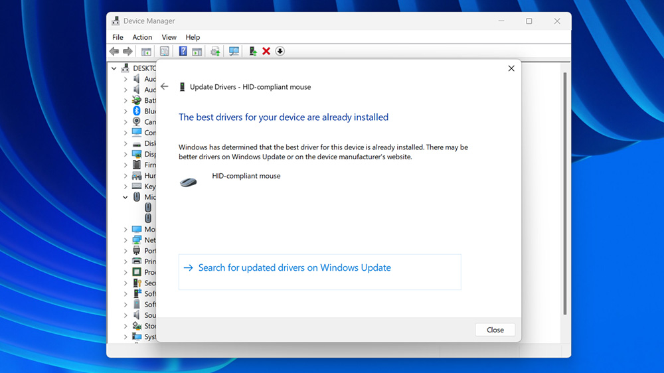This screenshot has height=373, width=664.
Task: Maximize the Device Manager window
Action: pyautogui.click(x=529, y=21)
